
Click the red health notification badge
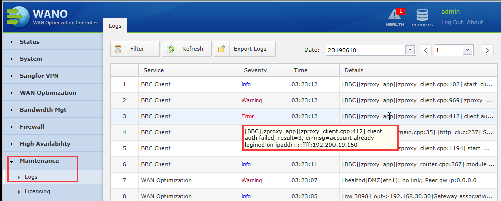tap(400, 11)
